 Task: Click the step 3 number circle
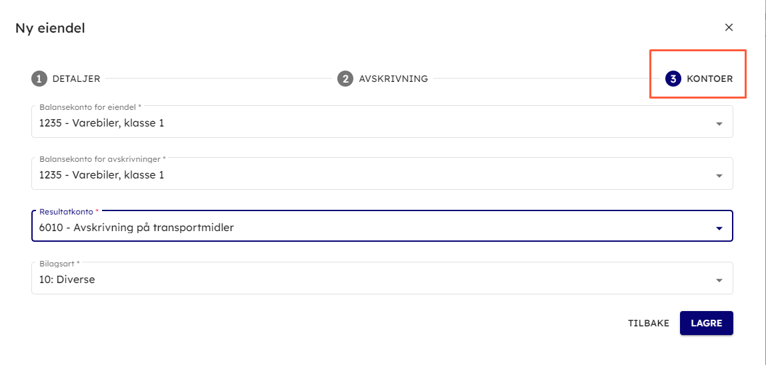(673, 79)
